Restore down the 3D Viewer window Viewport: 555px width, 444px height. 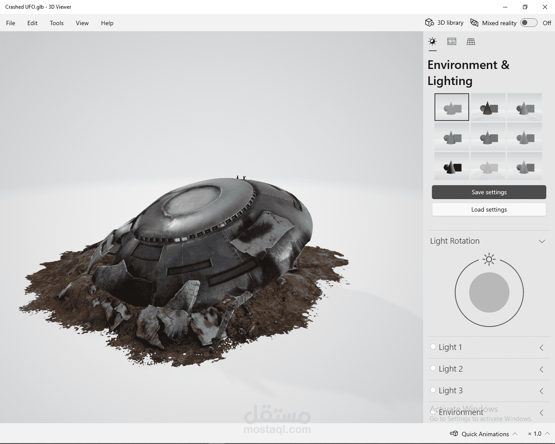525,7
